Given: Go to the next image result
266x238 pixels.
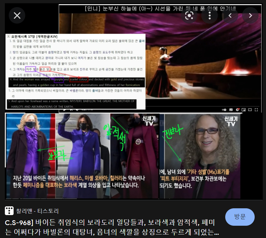Looking at the screenshot, I should coord(250,16).
